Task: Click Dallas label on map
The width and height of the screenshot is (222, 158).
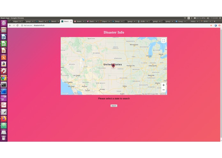Action: point(125,86)
